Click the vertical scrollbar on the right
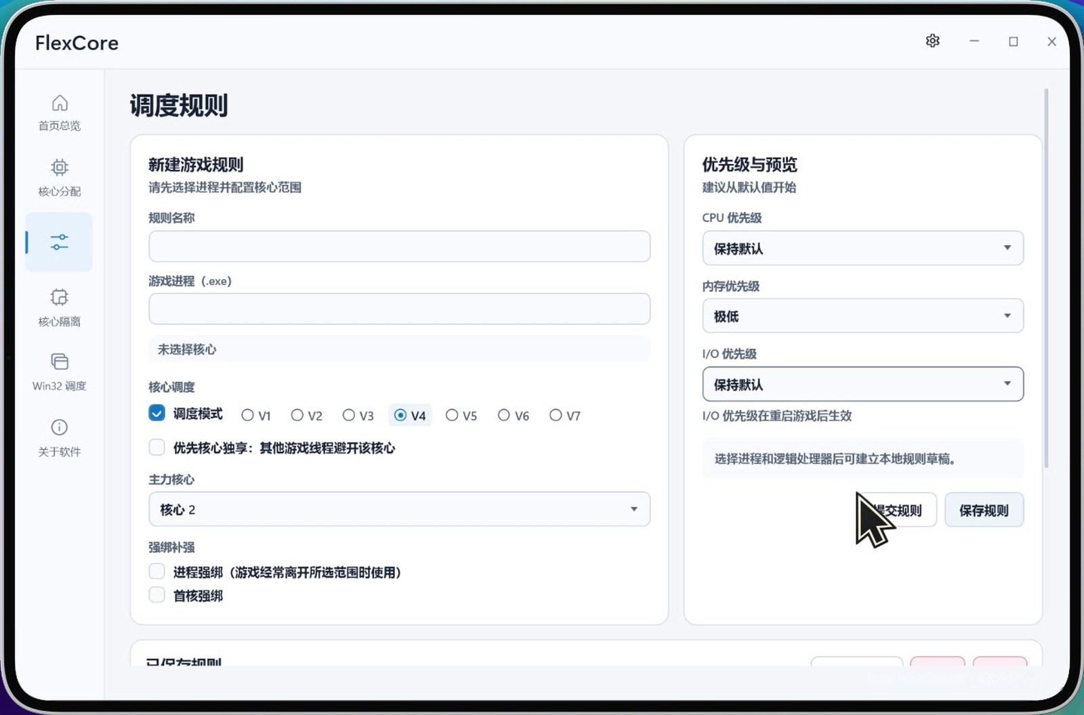This screenshot has height=715, width=1084. point(1046,278)
